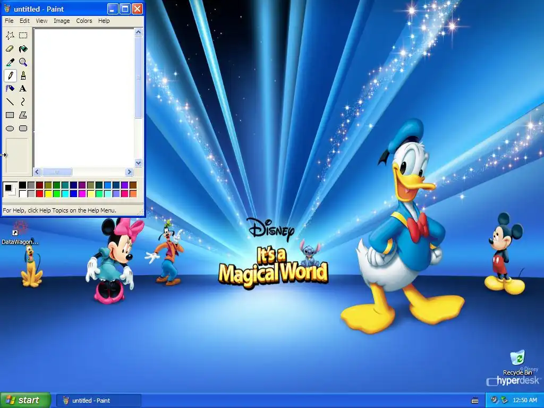The height and width of the screenshot is (408, 544).
Task: Choose the orange color swatch
Action: tap(133, 193)
